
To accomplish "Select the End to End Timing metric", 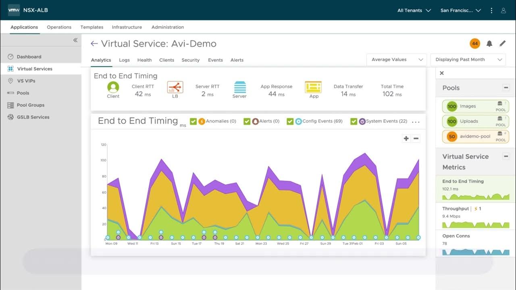I will (475, 189).
